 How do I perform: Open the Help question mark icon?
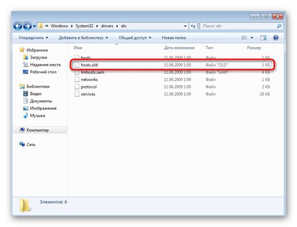pos(276,38)
